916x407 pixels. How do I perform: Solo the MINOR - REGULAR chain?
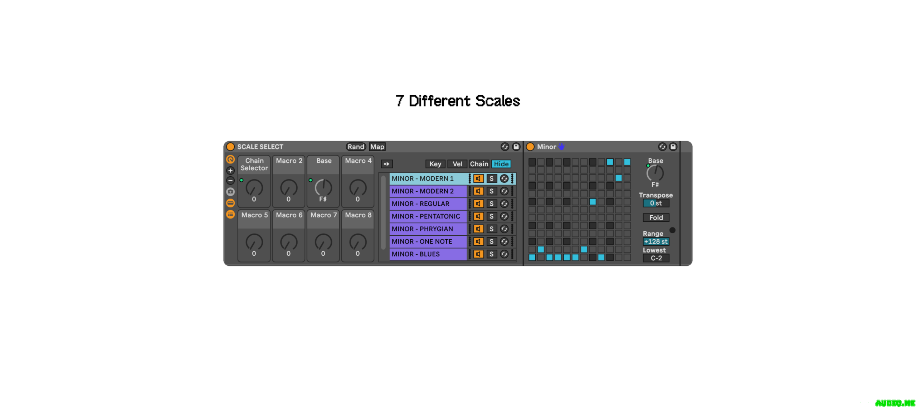(492, 203)
